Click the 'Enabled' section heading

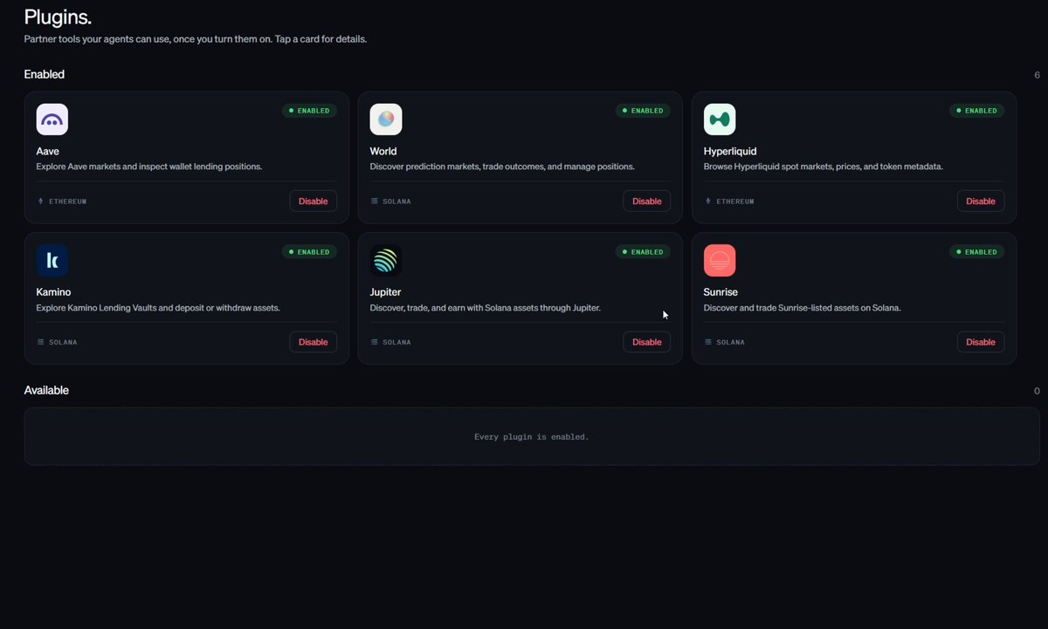pyautogui.click(x=45, y=74)
